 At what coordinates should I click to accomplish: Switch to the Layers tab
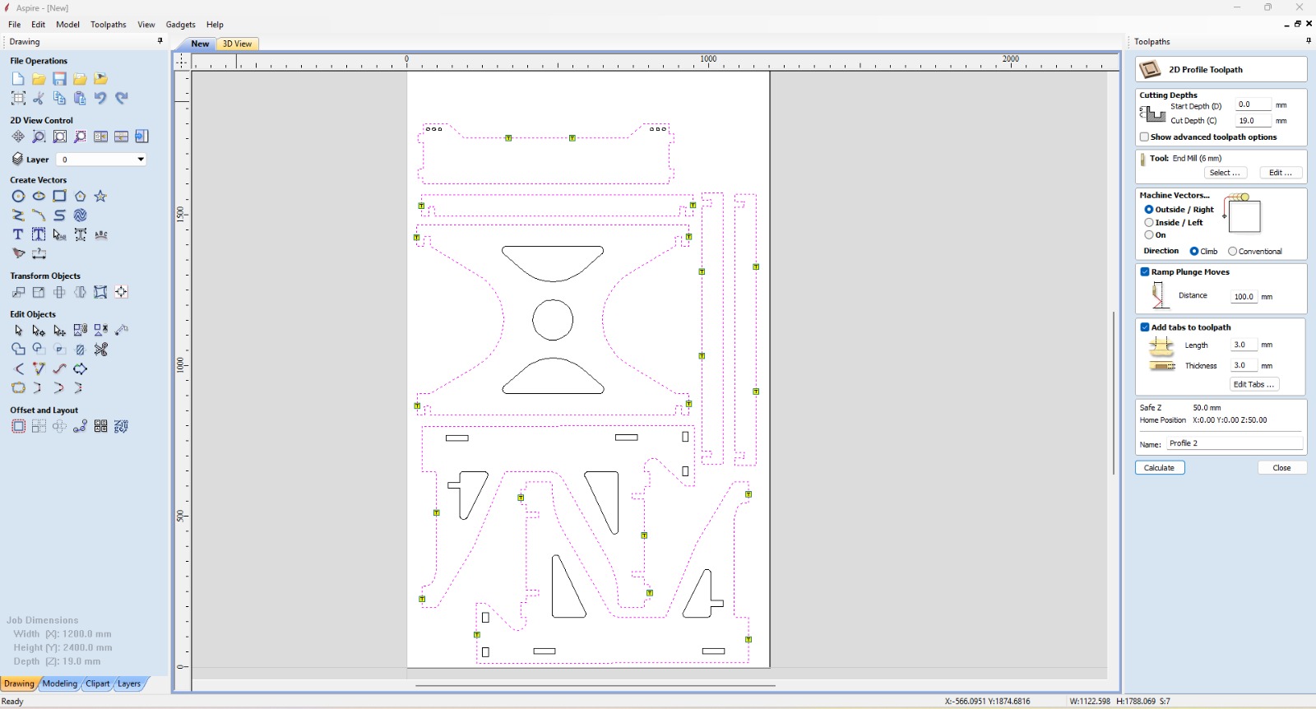129,684
